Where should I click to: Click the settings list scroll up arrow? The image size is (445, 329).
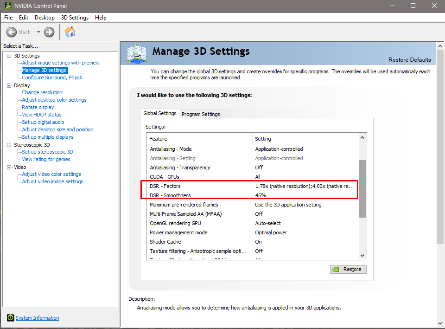pos(362,137)
